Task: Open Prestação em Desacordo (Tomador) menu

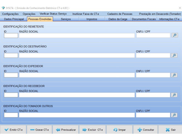Action: (160, 14)
